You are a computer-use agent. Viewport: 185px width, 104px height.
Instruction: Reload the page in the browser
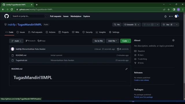tap(12, 10)
